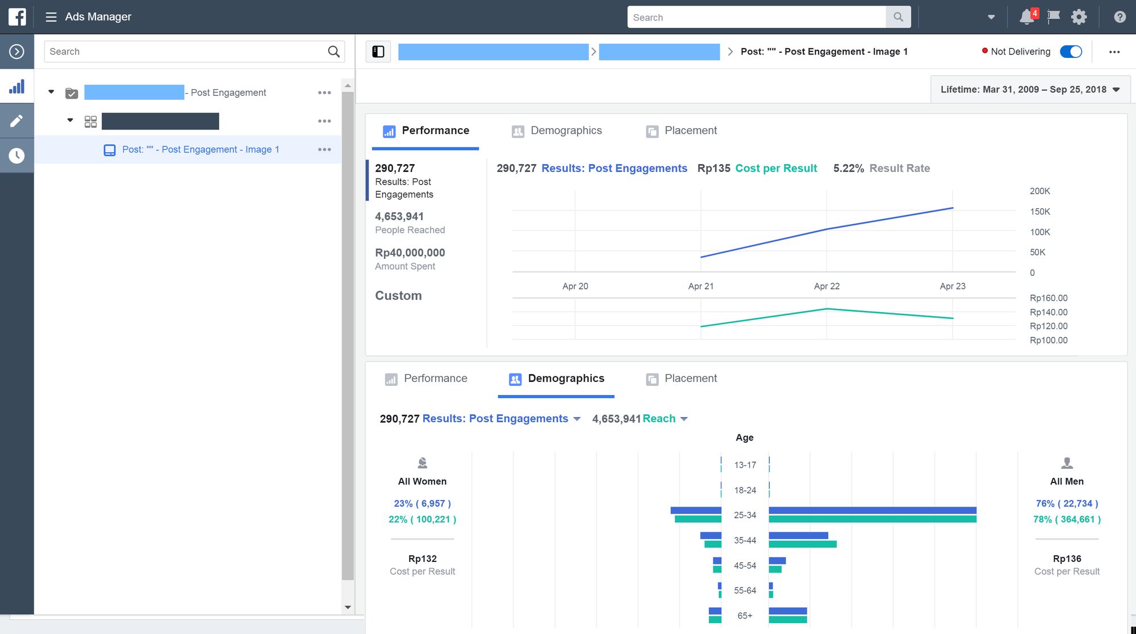Click the men 25-34 blue engagement bar
Image resolution: width=1136 pixels, height=634 pixels.
(872, 510)
